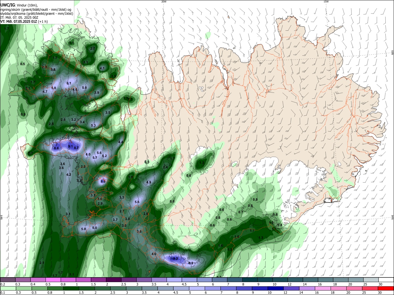This screenshot has height=295, width=394.
Task: Click the 5.7 precipitation value
Action: pyautogui.click(x=95, y=158)
